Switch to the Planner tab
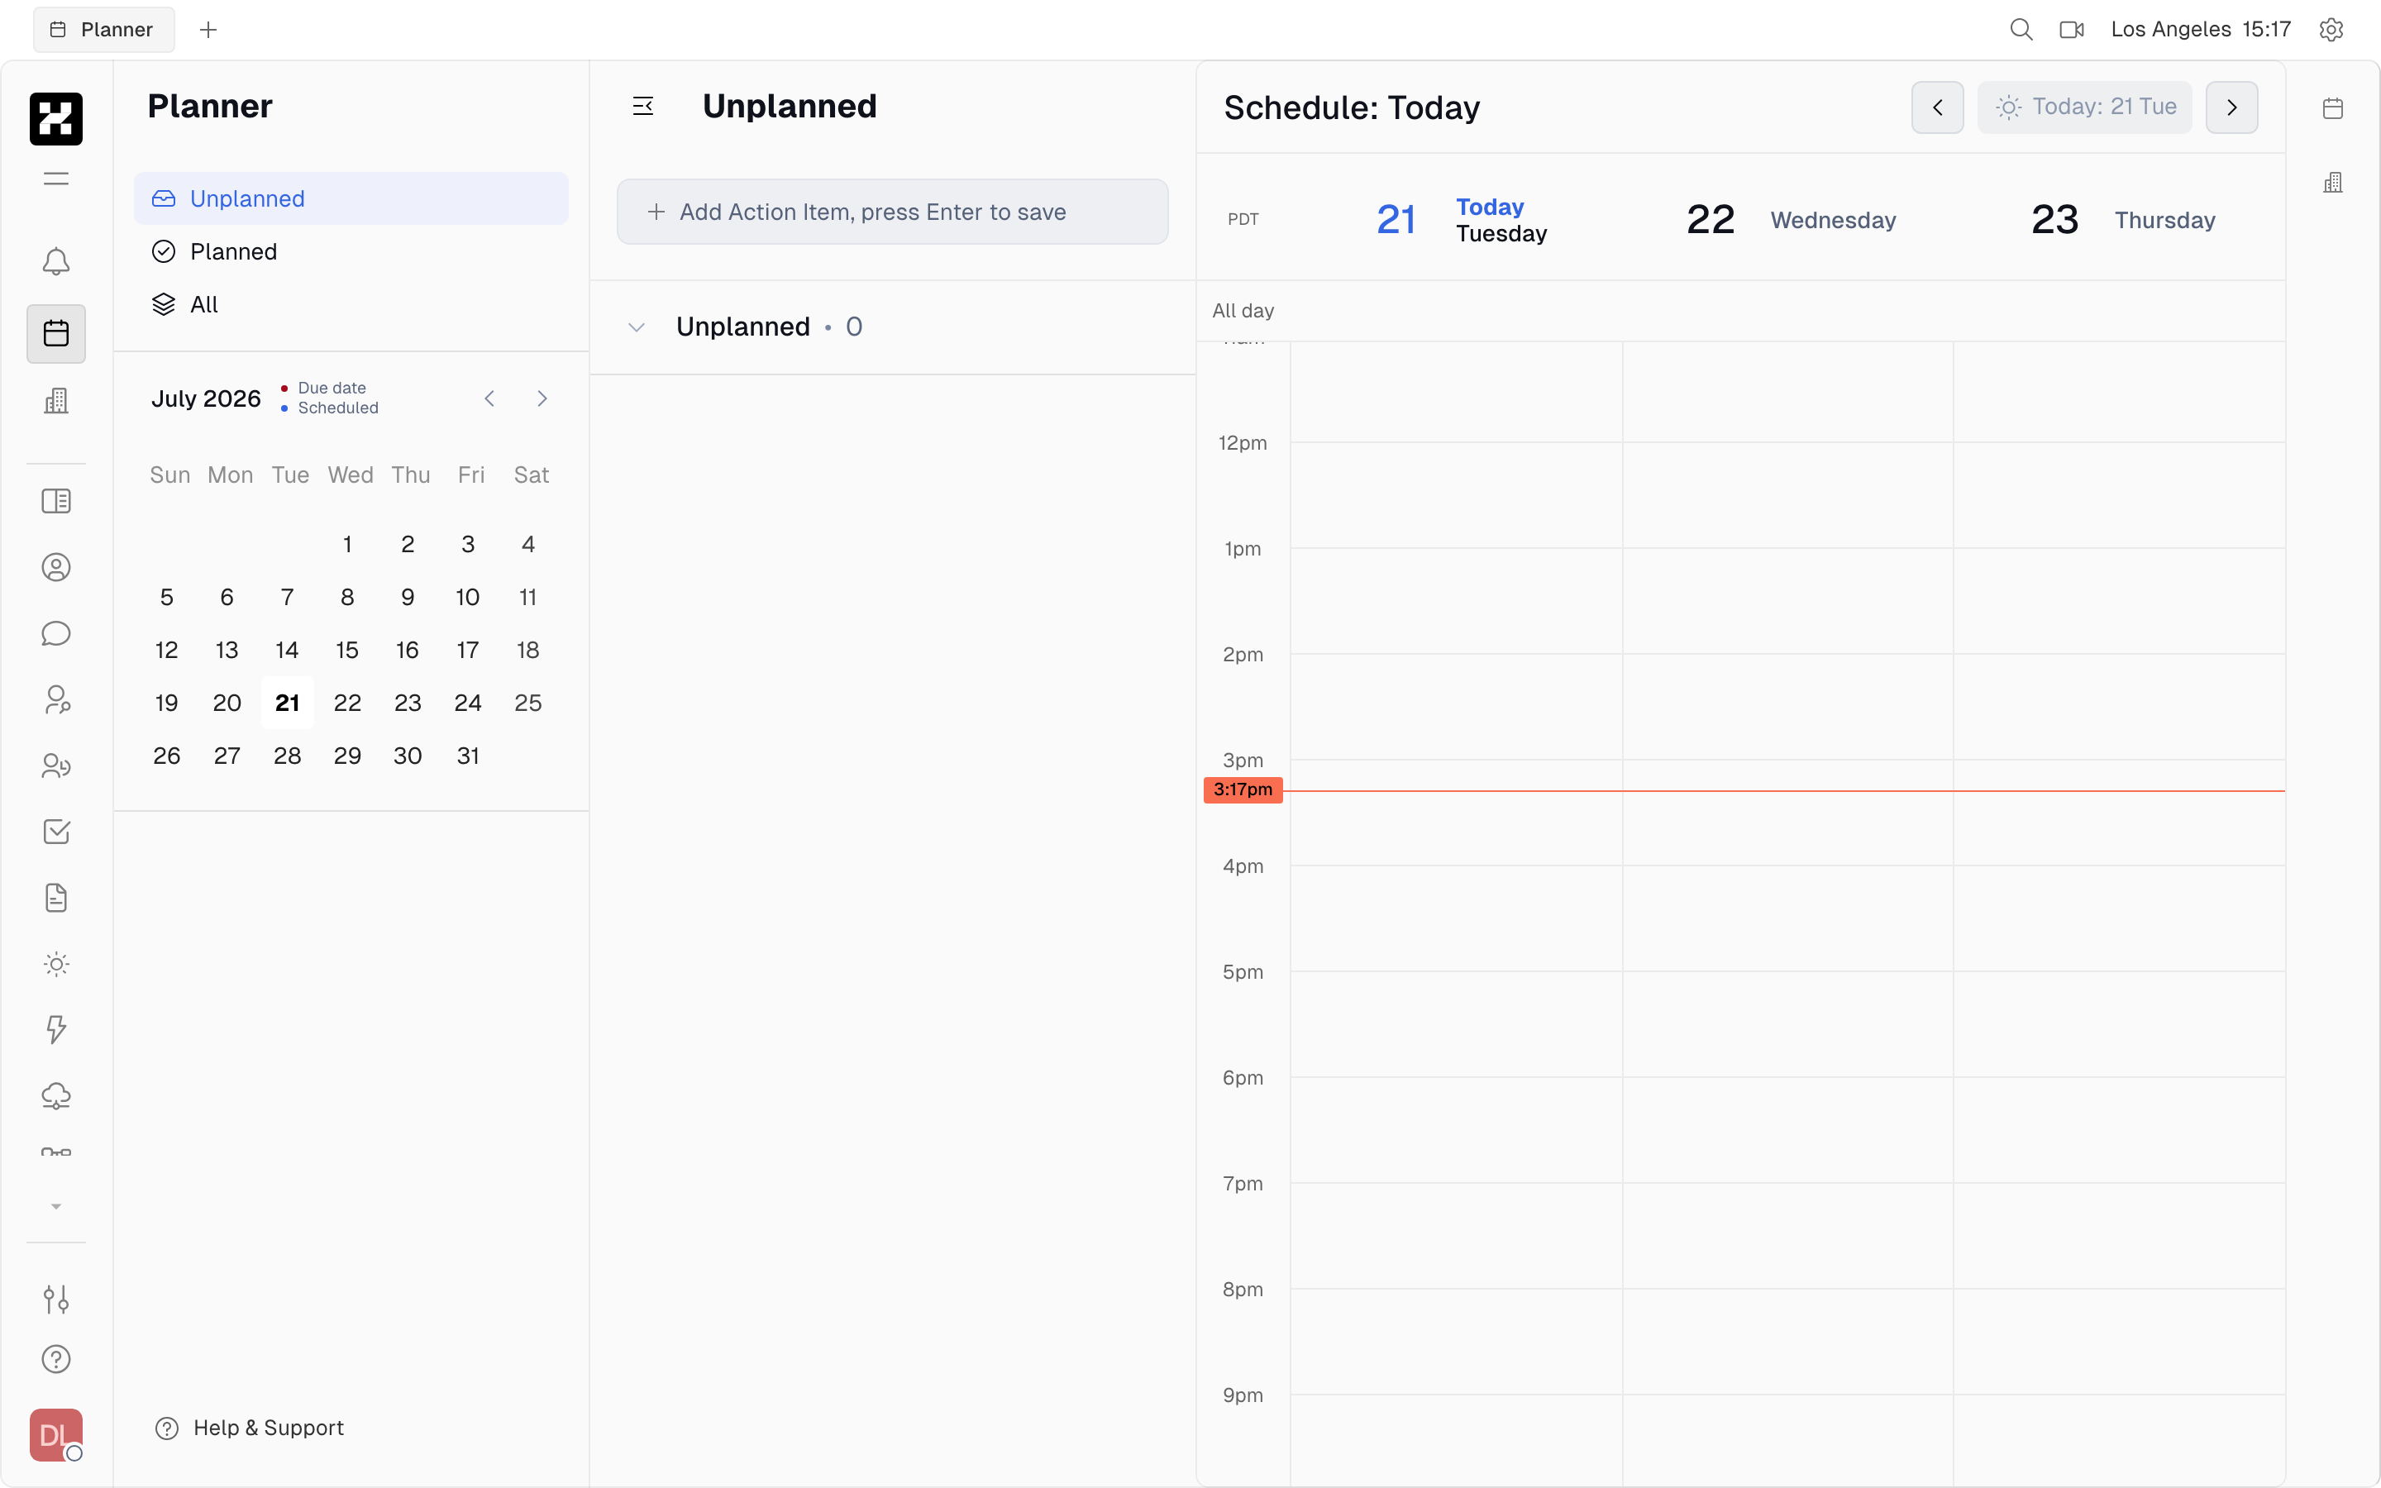The image size is (2381, 1488). click(104, 30)
